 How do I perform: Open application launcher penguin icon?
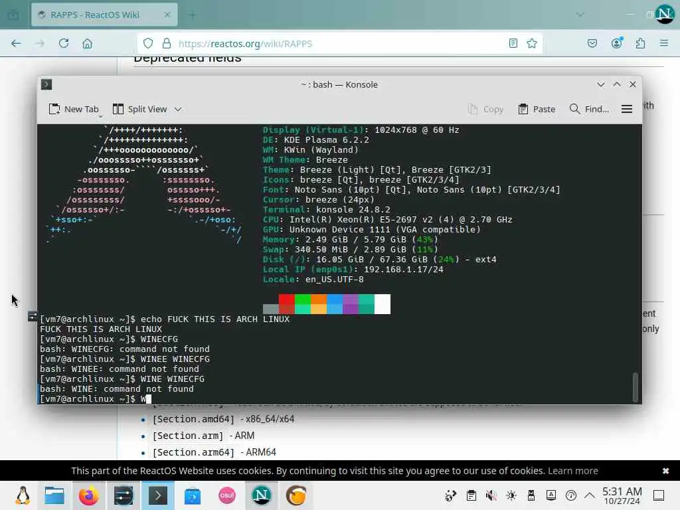coord(23,495)
